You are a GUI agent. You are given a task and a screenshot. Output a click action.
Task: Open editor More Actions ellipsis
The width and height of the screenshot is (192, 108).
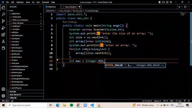[x=189, y=7]
